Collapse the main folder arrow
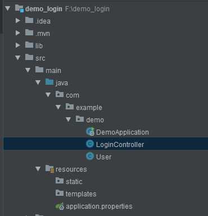Viewport: 208px width, 216px height. tap(28, 70)
